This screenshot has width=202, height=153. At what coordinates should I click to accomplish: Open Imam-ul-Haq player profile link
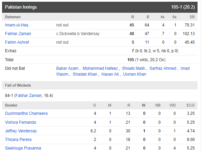click(x=16, y=25)
